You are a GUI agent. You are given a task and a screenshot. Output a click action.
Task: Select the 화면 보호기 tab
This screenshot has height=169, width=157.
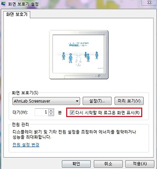[17, 14]
